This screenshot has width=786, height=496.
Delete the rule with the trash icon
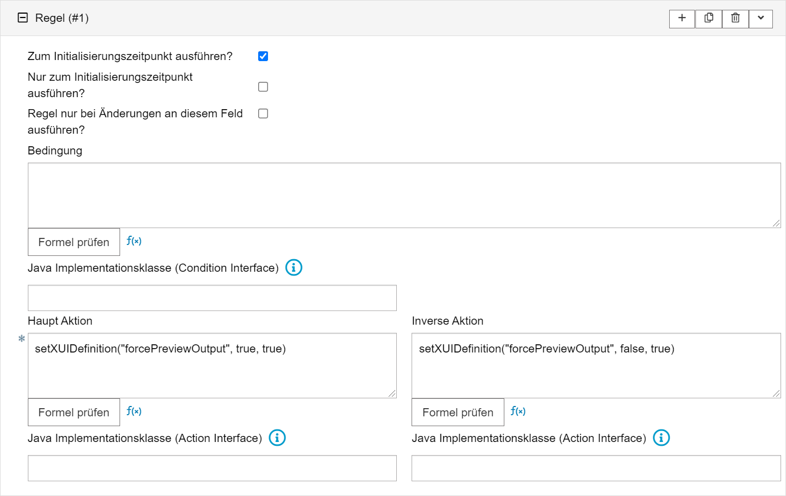coord(735,19)
